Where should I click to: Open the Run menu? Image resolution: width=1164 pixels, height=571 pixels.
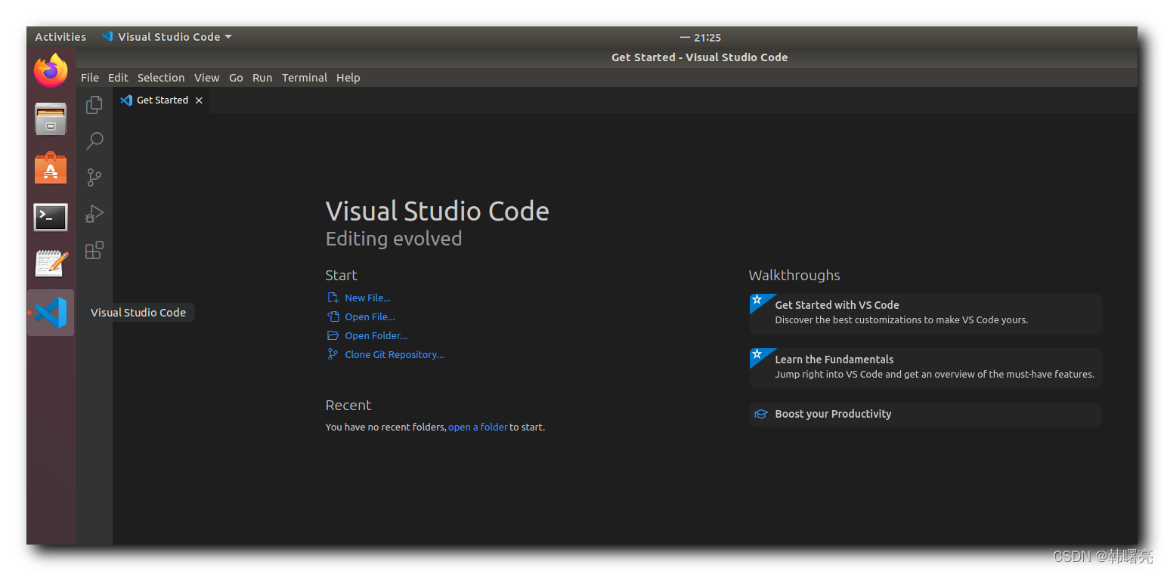click(262, 78)
